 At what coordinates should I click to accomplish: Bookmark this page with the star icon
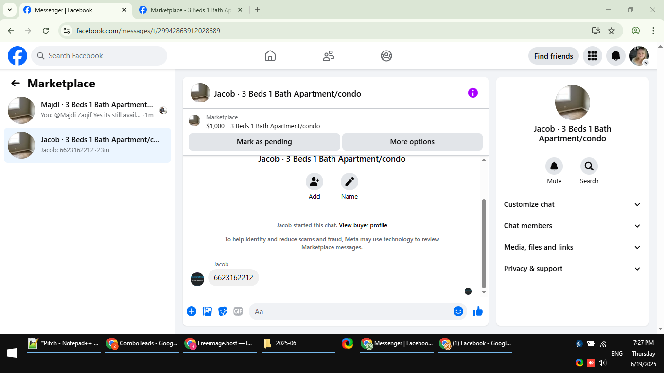(612, 31)
